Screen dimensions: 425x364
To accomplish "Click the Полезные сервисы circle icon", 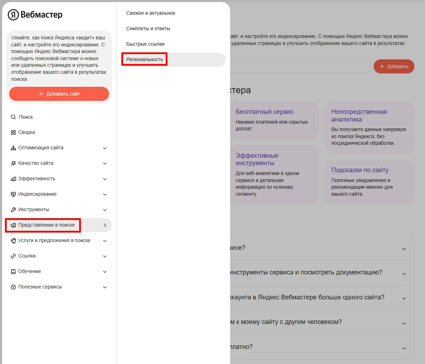I will click(13, 287).
